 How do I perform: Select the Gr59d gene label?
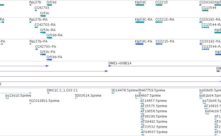coord(51,2)
